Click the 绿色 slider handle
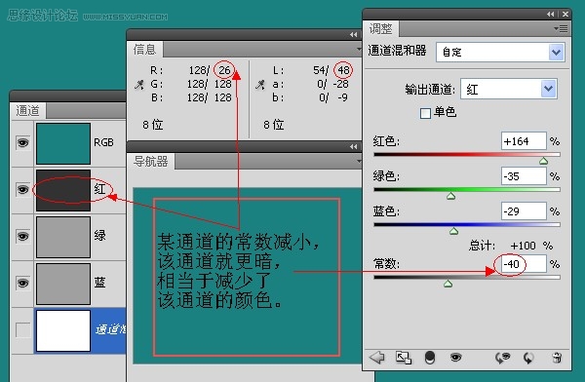585x382 pixels. tap(450, 196)
